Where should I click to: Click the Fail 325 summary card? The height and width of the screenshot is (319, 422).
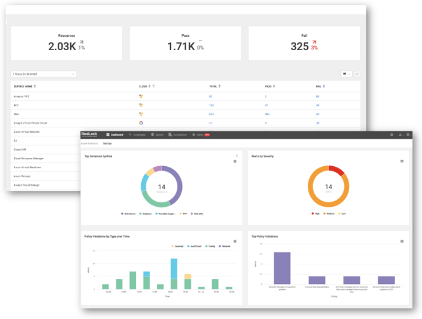(304, 43)
